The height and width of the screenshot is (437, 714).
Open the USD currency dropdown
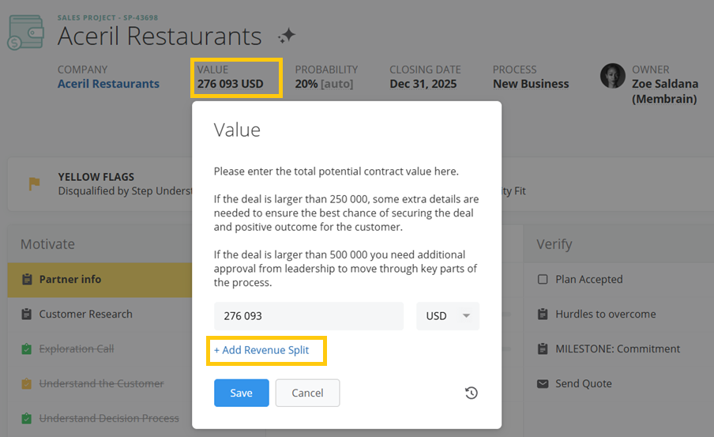448,316
